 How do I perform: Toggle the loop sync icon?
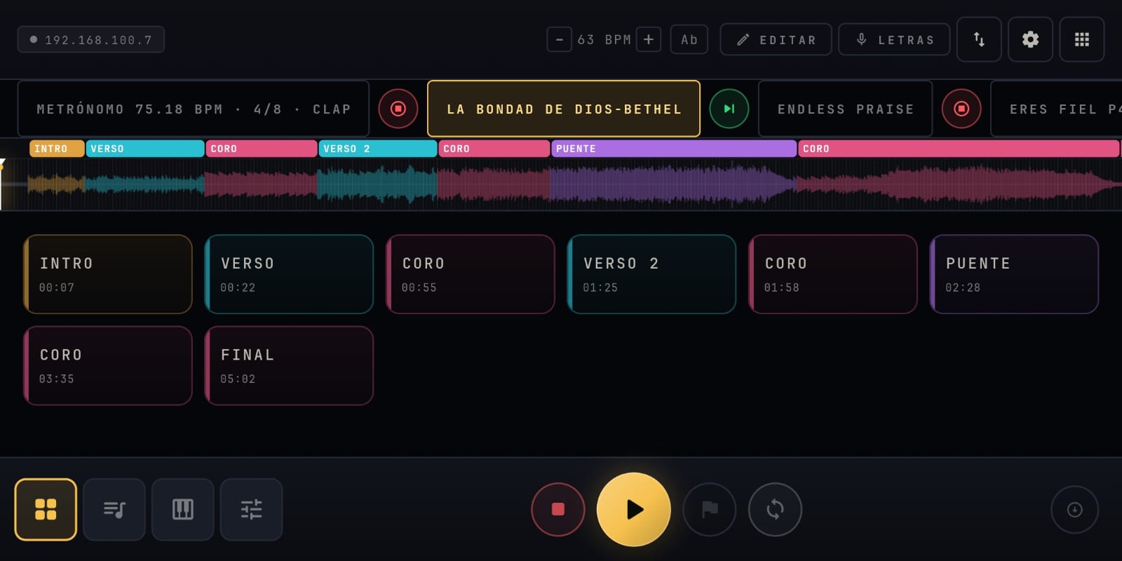click(775, 509)
